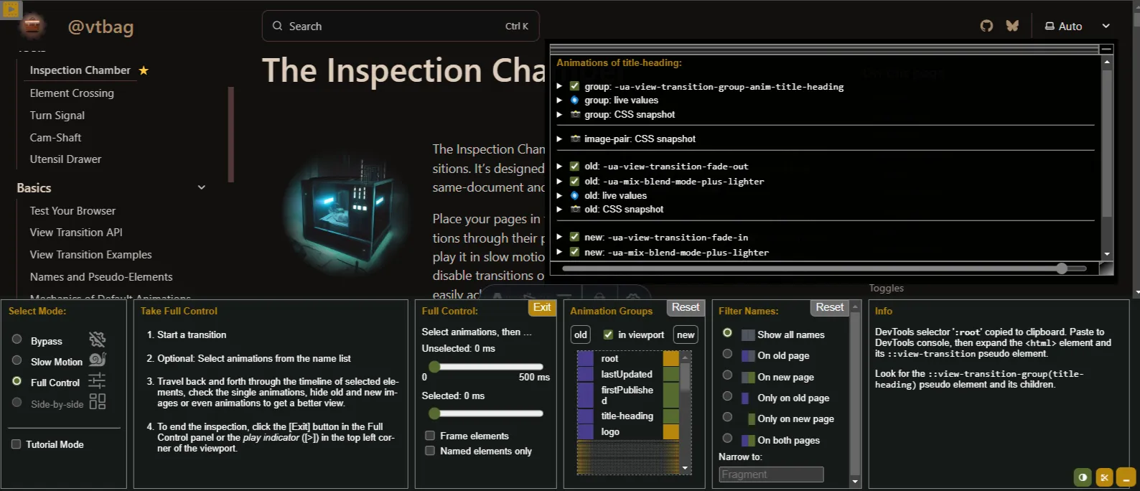Expand the old live values row
The height and width of the screenshot is (491, 1140).
pyautogui.click(x=559, y=195)
